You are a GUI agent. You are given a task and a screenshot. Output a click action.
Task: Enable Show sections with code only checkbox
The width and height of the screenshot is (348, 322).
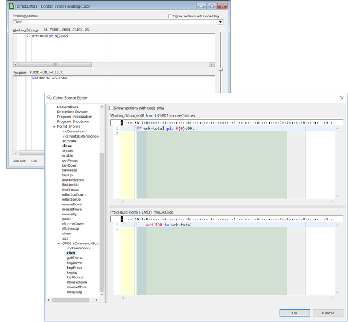click(x=111, y=108)
